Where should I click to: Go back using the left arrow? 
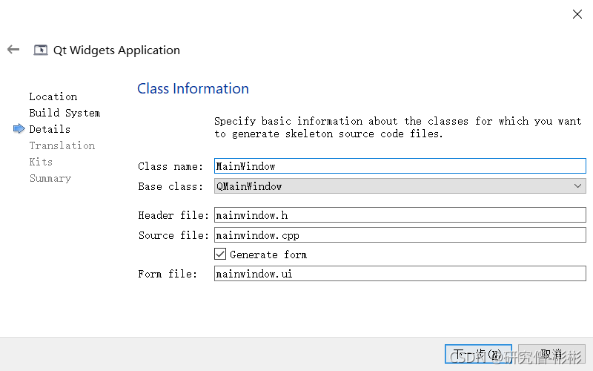(13, 49)
